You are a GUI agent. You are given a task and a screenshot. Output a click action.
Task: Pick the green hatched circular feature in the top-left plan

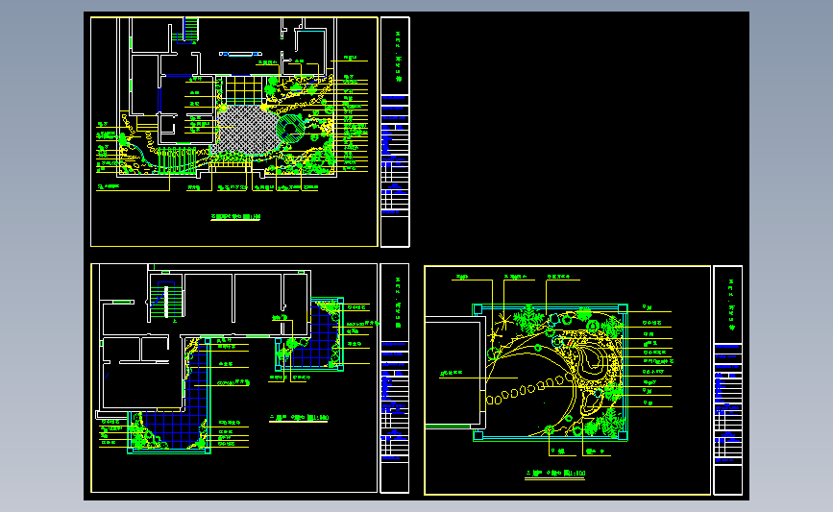click(x=291, y=128)
